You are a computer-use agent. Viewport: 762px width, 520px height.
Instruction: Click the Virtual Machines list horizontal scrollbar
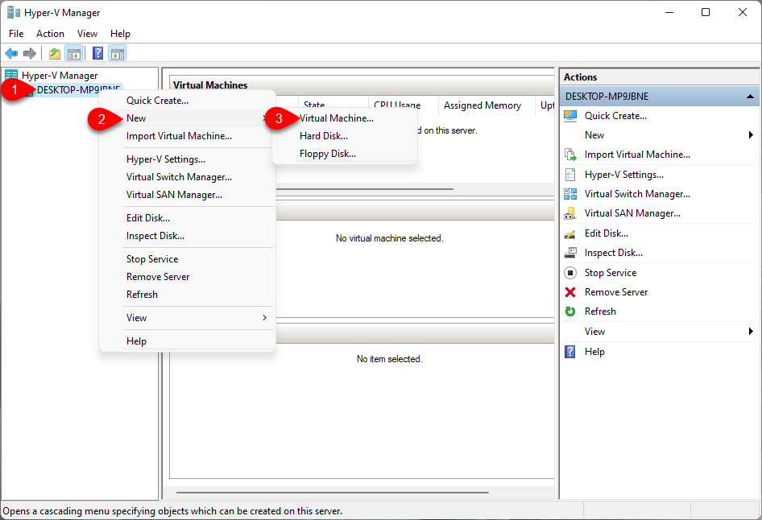click(x=364, y=189)
